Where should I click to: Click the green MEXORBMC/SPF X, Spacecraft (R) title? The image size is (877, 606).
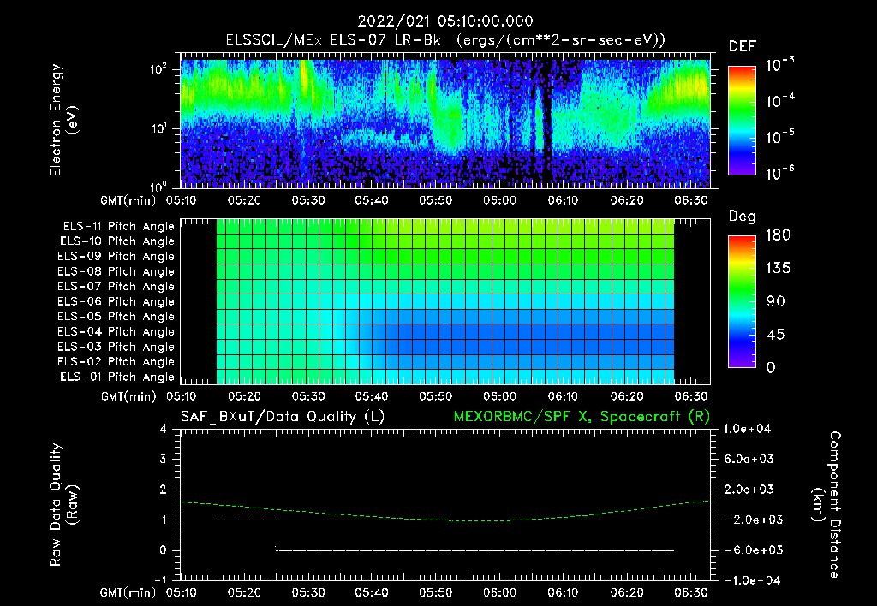point(582,417)
